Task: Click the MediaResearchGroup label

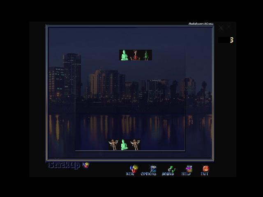Action: [201, 24]
